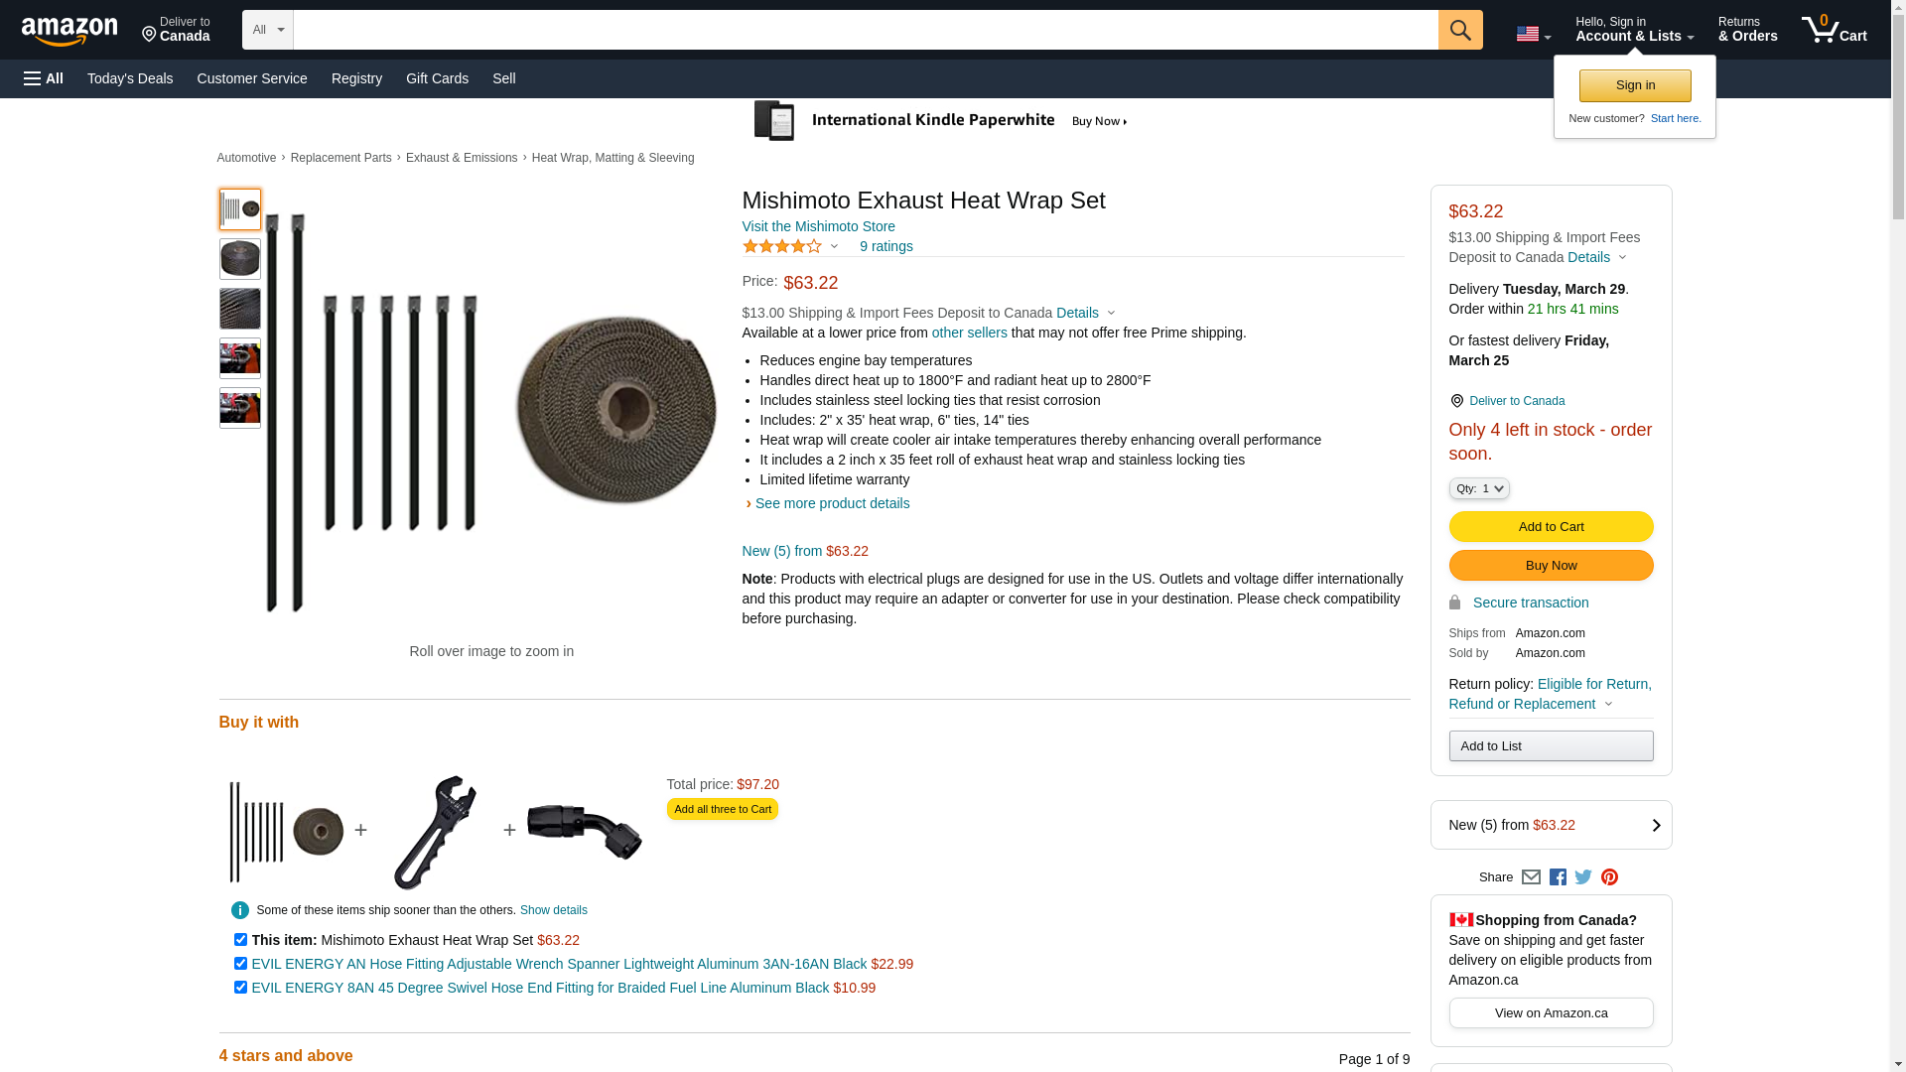Open the country flag language dropdown

click(1533, 35)
